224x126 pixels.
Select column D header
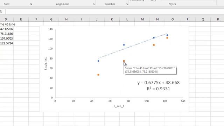pyautogui.click(x=6, y=19)
